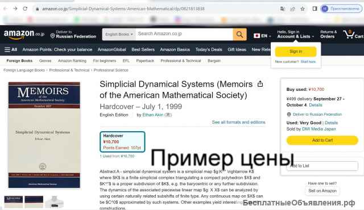The width and height of the screenshot is (364, 210).
Task: Select the Hardcover ¥10,700 format box
Action: [x=122, y=142]
